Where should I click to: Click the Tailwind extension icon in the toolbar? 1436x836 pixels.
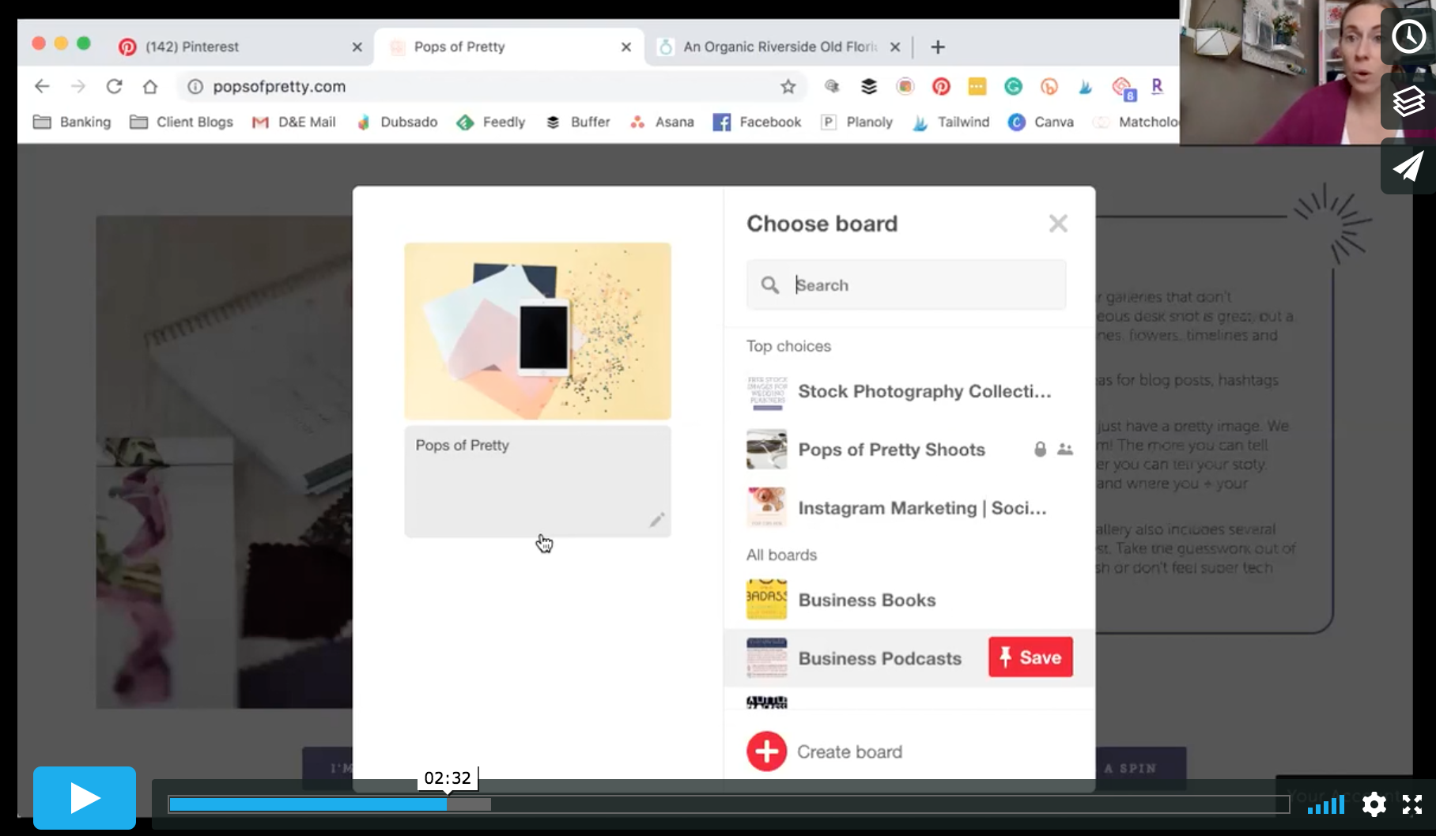1085,86
